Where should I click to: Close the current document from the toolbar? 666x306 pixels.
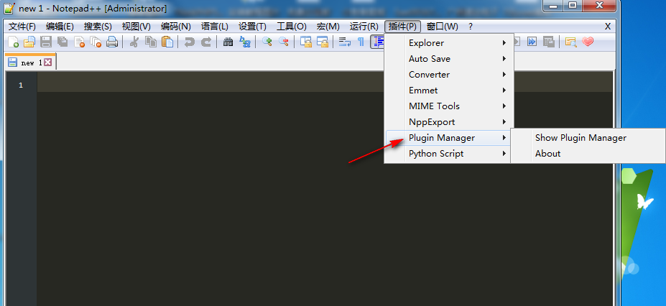[x=80, y=42]
